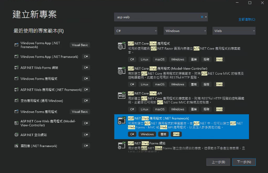Click Visual Basic badge beside Windows Forms App
The image size is (268, 173).
click(x=80, y=45)
